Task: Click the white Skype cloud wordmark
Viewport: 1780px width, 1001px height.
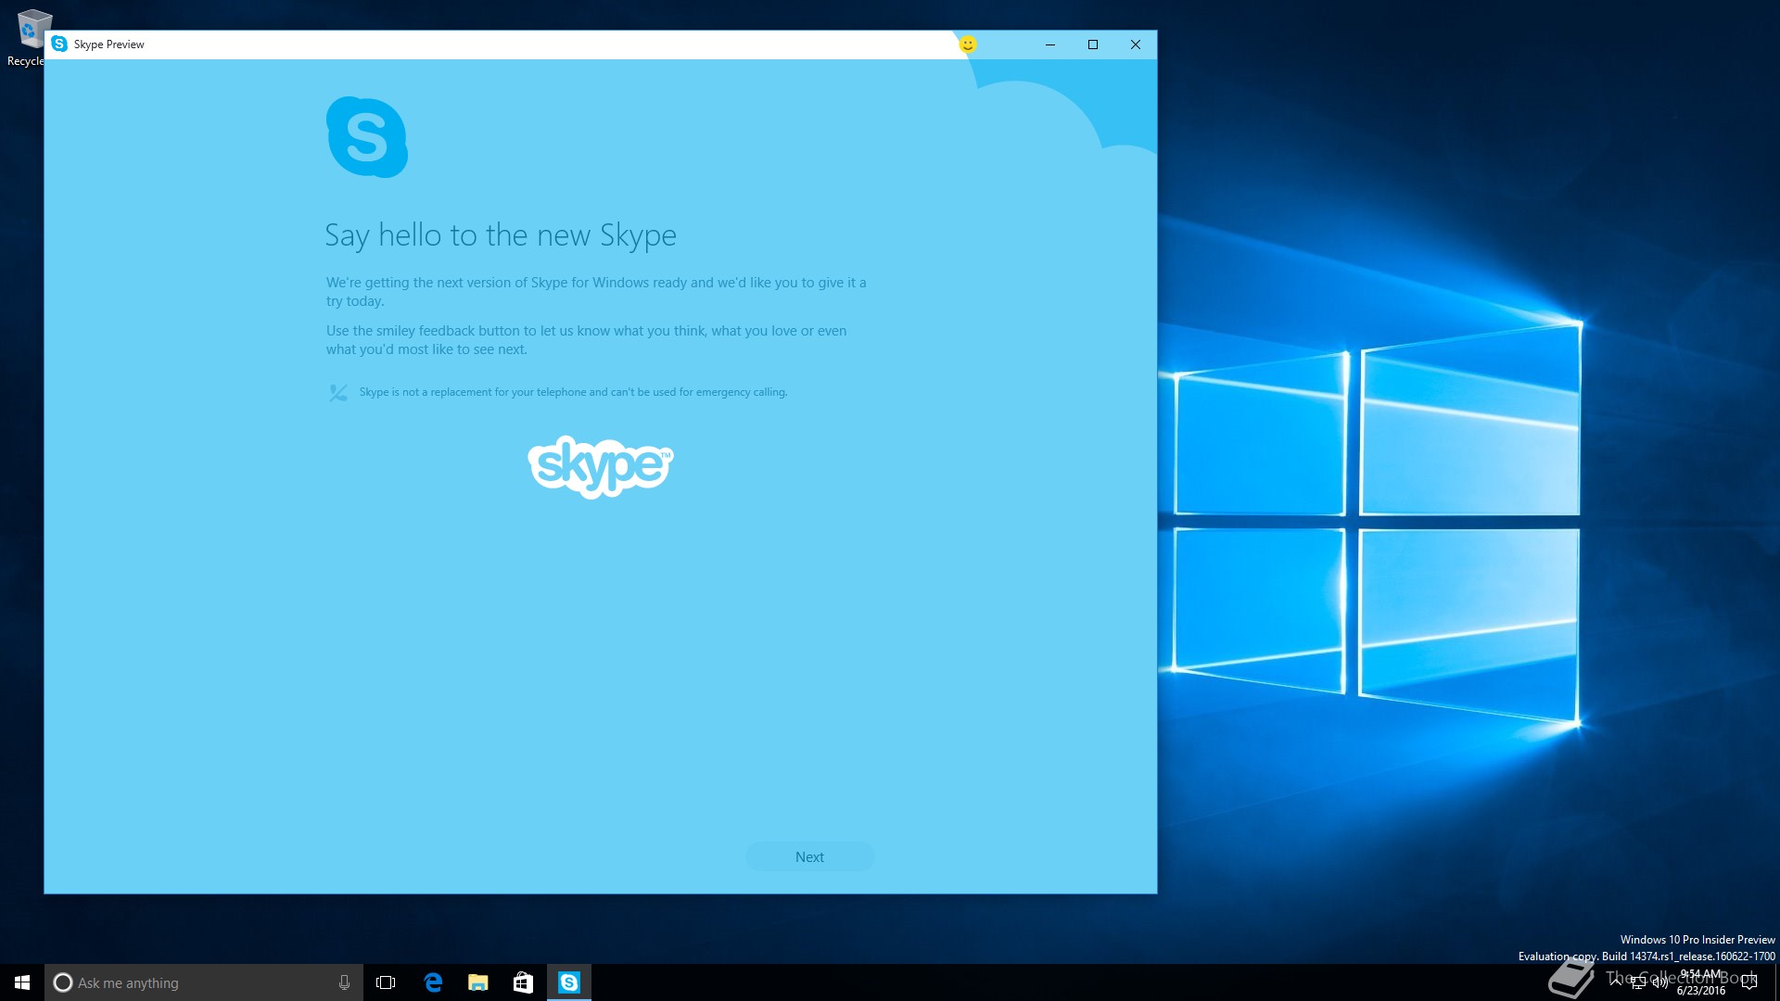Action: tap(601, 467)
